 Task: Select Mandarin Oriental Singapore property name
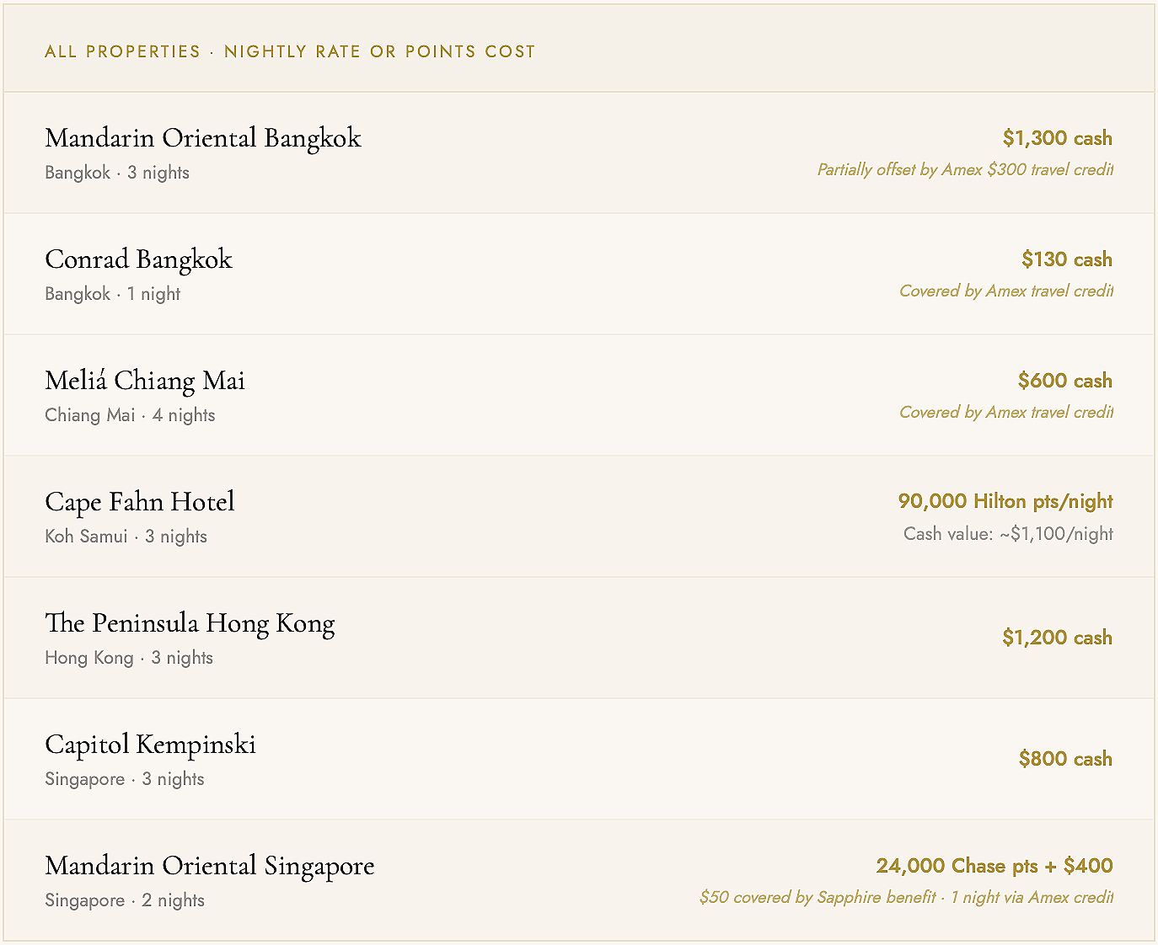210,866
